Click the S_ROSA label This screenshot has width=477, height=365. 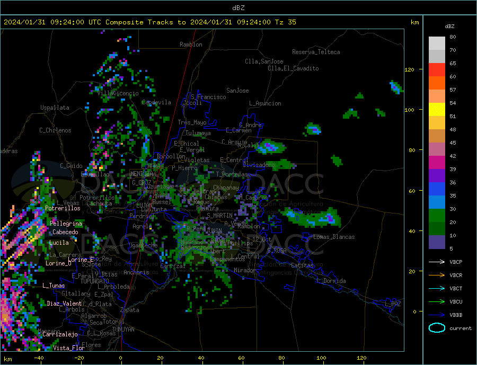(x=277, y=251)
